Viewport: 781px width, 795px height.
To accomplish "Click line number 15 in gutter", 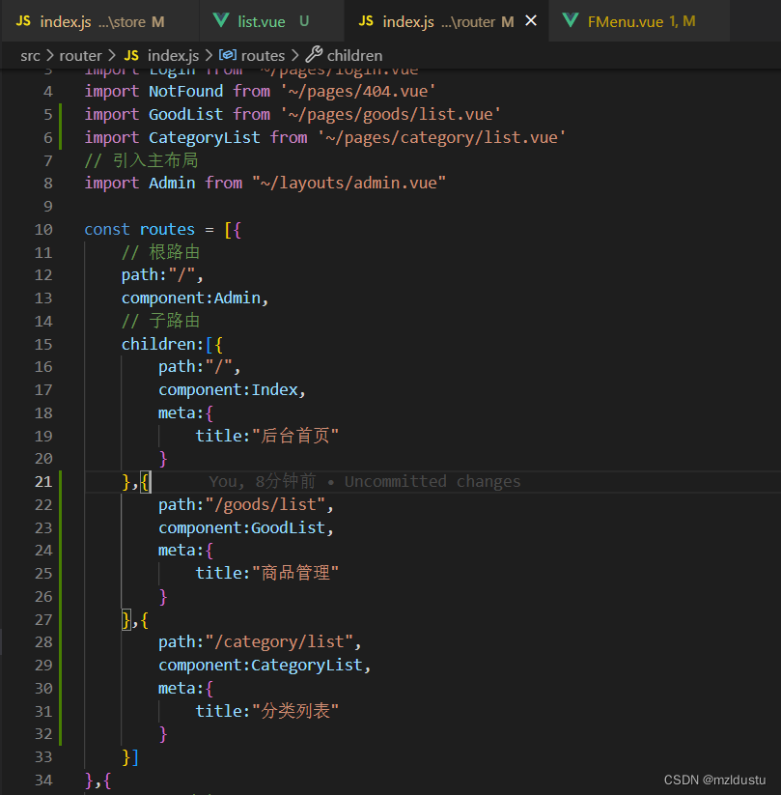I will click(x=43, y=344).
